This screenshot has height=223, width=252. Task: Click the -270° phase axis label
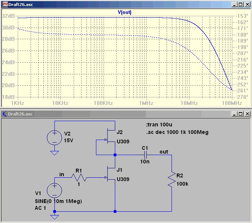coord(242,97)
